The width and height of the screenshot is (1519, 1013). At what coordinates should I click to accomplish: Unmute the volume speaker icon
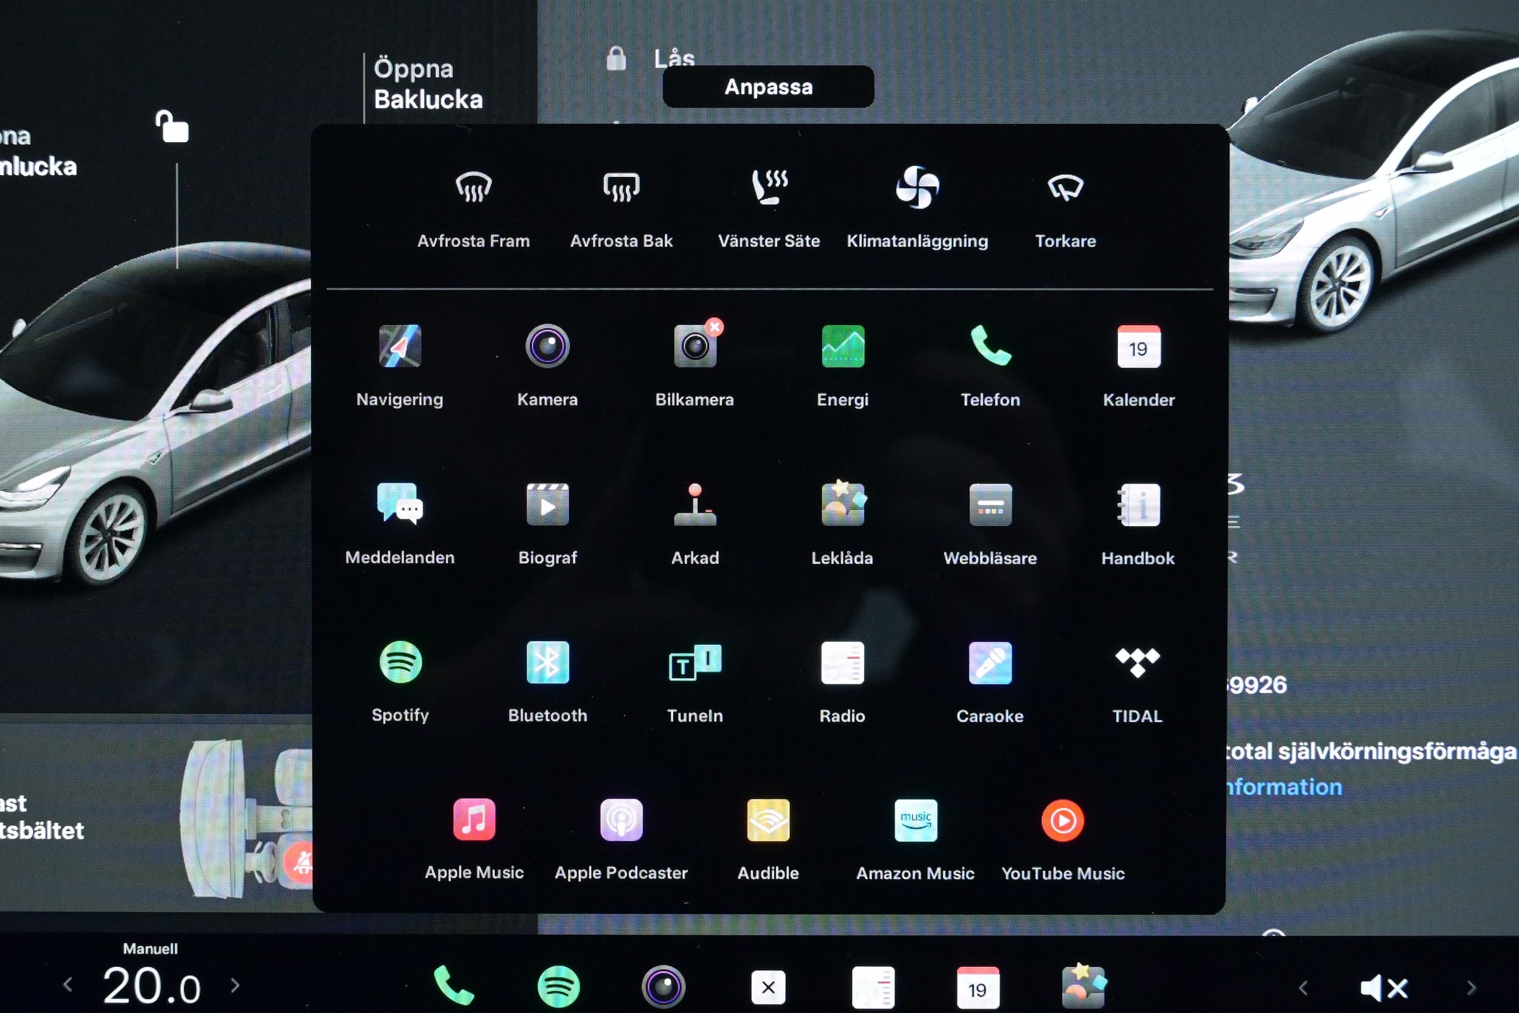click(1384, 988)
